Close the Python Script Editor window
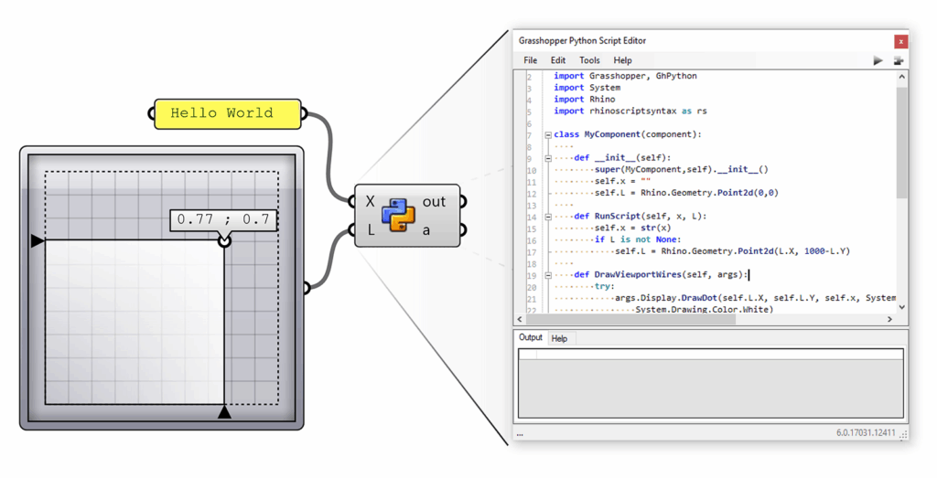 click(900, 41)
